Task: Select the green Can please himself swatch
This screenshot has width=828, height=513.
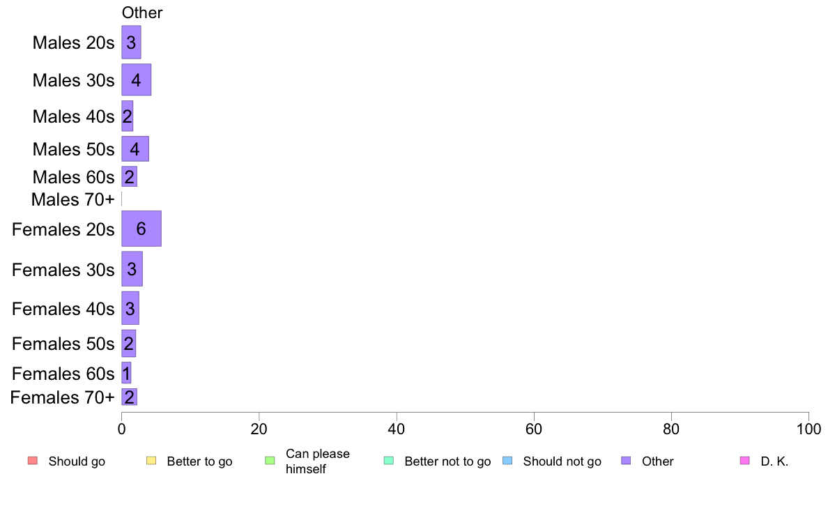Action: pos(270,461)
